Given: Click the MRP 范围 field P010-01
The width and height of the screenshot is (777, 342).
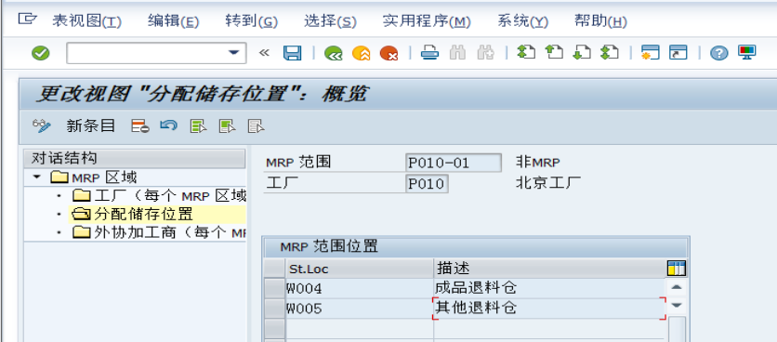Looking at the screenshot, I should point(454,163).
